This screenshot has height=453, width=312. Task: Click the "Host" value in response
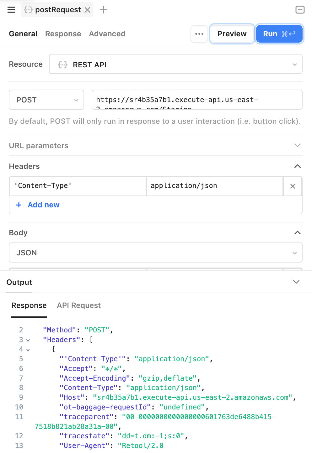coord(193,398)
